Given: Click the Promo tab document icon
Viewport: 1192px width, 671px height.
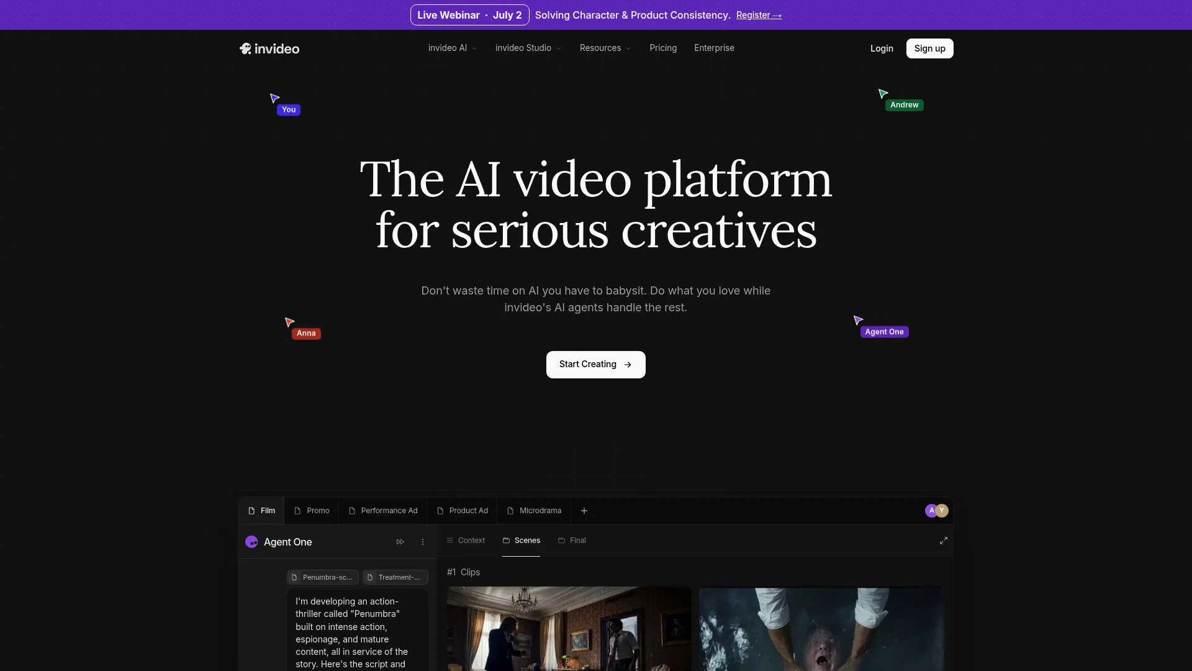Looking at the screenshot, I should (x=297, y=511).
